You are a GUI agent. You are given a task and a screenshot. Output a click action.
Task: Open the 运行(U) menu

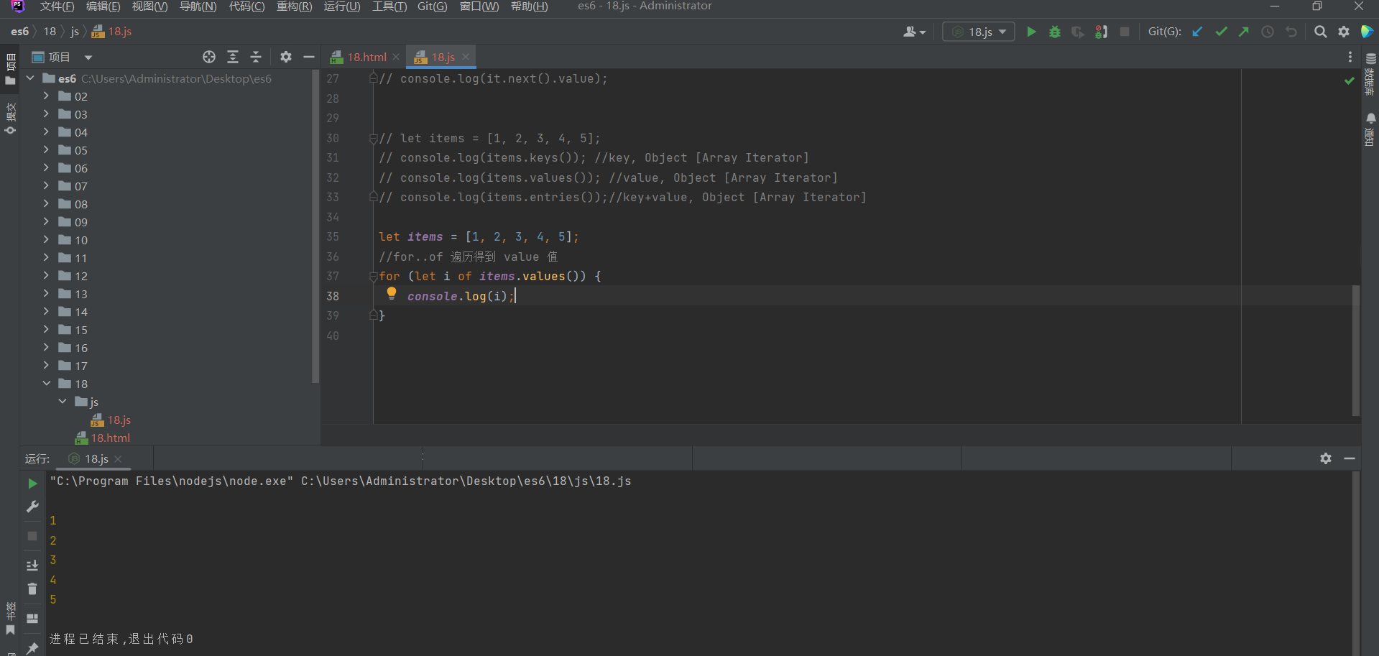click(341, 6)
